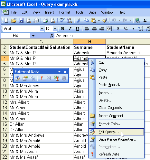Click the Redo arrow icon
This screenshot has height=160, width=150.
[x=125, y=20]
